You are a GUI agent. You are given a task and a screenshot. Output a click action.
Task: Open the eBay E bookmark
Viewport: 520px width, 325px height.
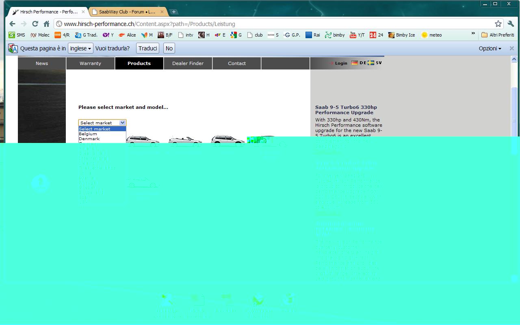(x=220, y=35)
